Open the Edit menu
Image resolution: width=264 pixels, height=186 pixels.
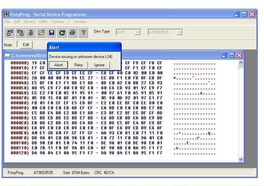click(x=17, y=22)
